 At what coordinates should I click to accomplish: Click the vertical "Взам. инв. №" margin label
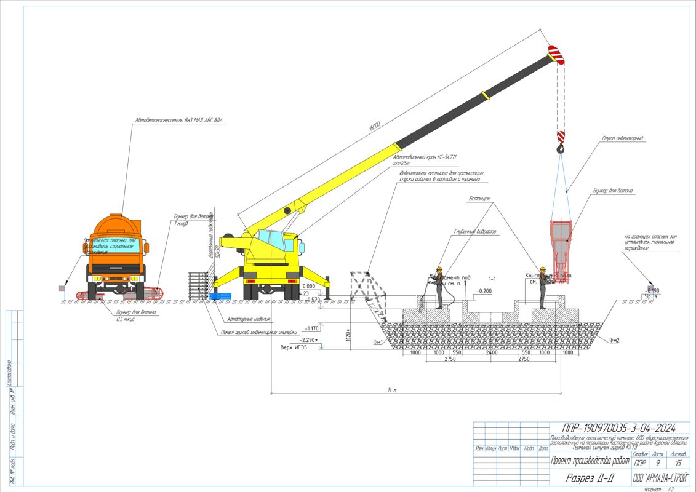[13, 402]
